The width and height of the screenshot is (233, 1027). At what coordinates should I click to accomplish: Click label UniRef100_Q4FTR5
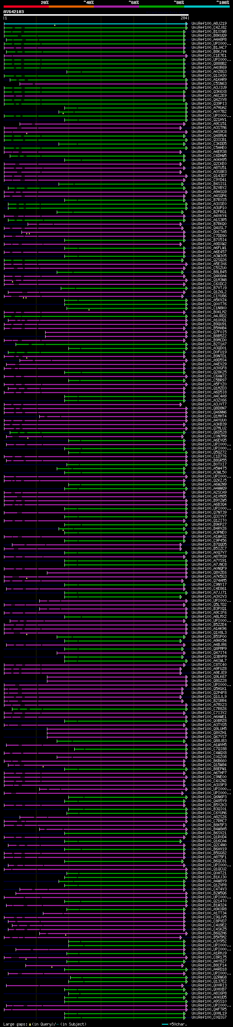(209, 1009)
